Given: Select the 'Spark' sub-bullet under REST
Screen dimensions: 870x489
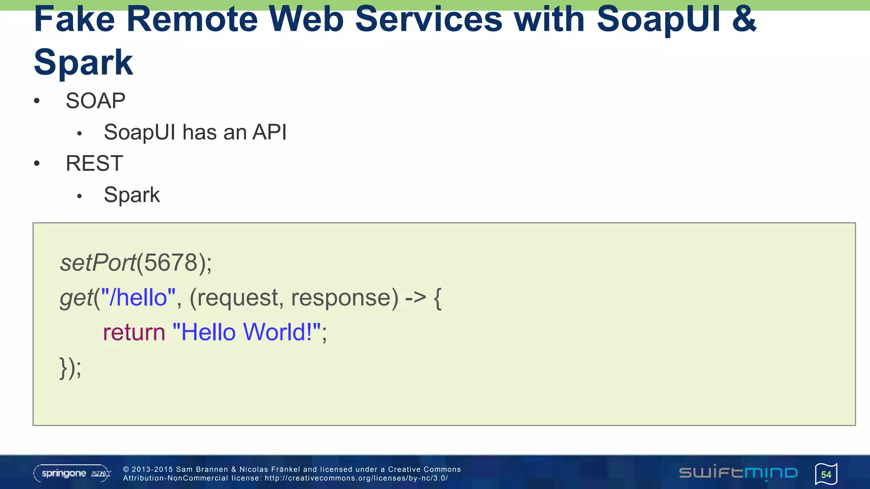Looking at the screenshot, I should [x=132, y=195].
